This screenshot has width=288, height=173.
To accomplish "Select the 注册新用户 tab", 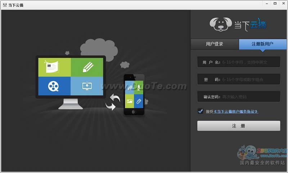I will [262, 44].
